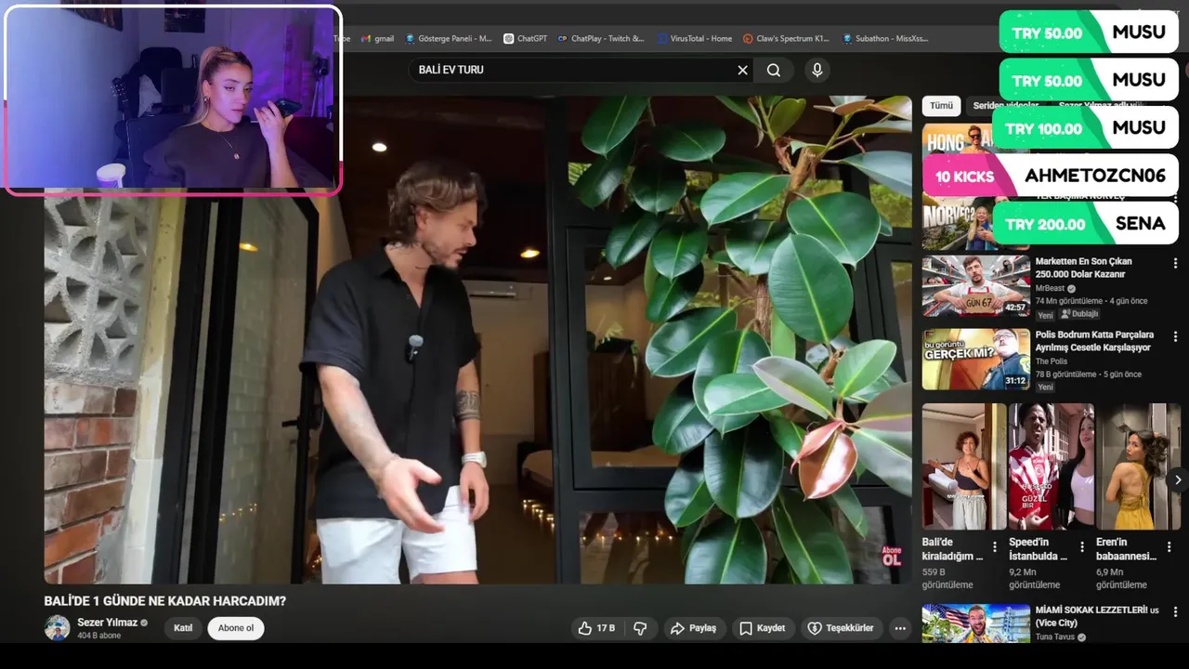Click the video player area to pause
1189x669 pixels.
[478, 339]
